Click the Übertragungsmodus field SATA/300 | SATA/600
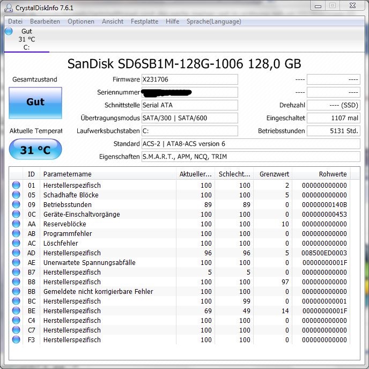The image size is (369, 369). tap(190, 118)
